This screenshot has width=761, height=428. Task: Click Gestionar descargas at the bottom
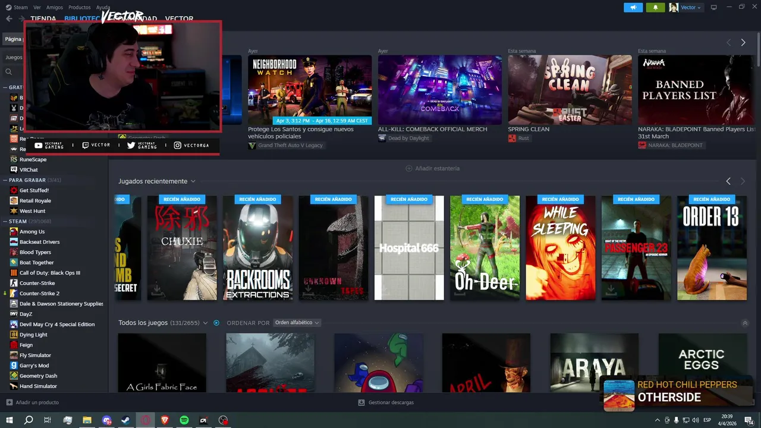click(x=391, y=402)
